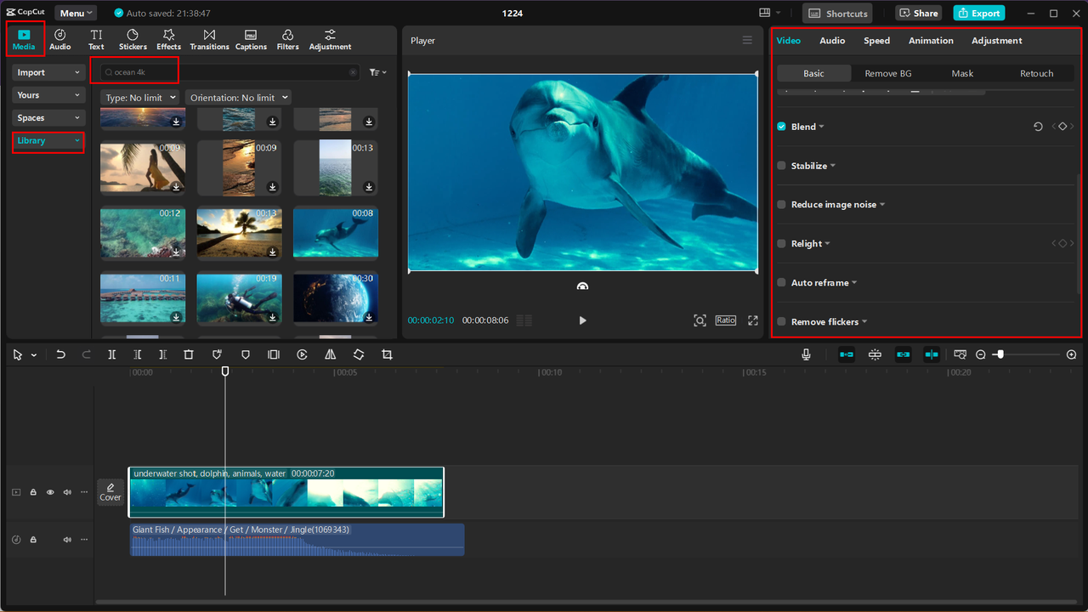Screen dimensions: 1088x612
Task: Switch to the Animation tab
Action: (931, 40)
